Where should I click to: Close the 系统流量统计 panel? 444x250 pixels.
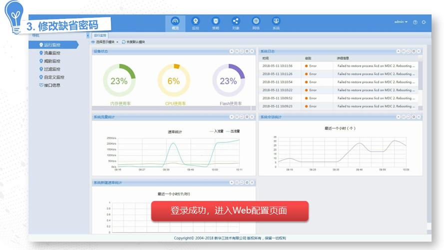[x=252, y=117]
